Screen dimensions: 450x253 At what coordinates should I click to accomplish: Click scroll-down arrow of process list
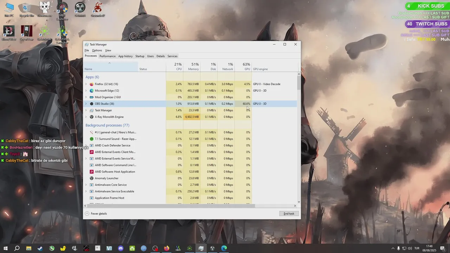[x=299, y=202]
